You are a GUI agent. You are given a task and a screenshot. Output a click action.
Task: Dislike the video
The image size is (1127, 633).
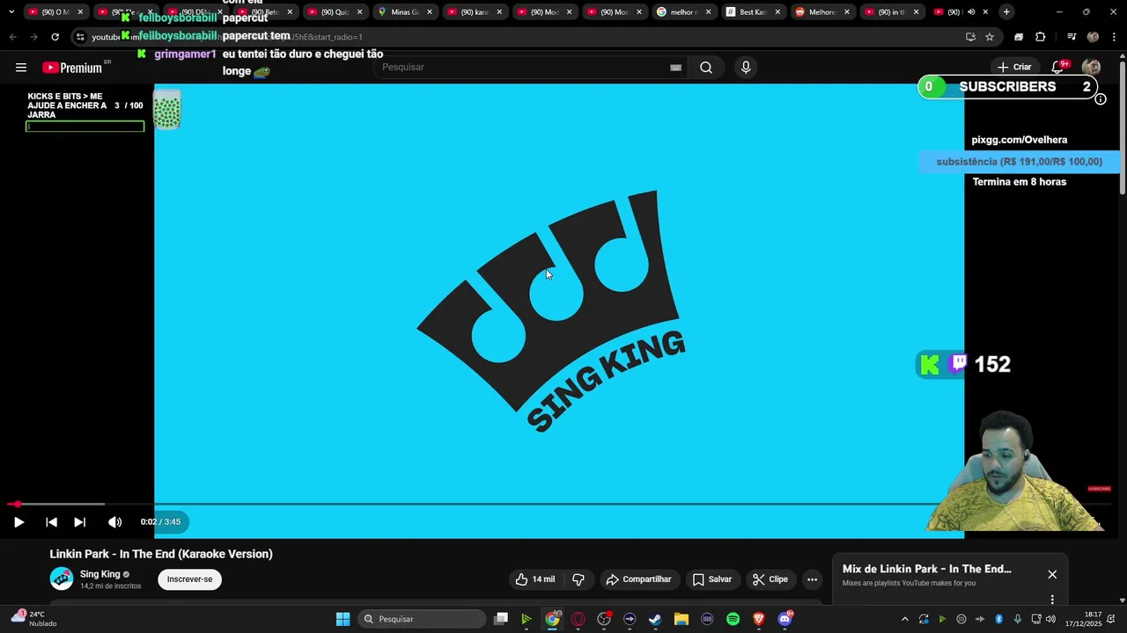[x=578, y=579]
